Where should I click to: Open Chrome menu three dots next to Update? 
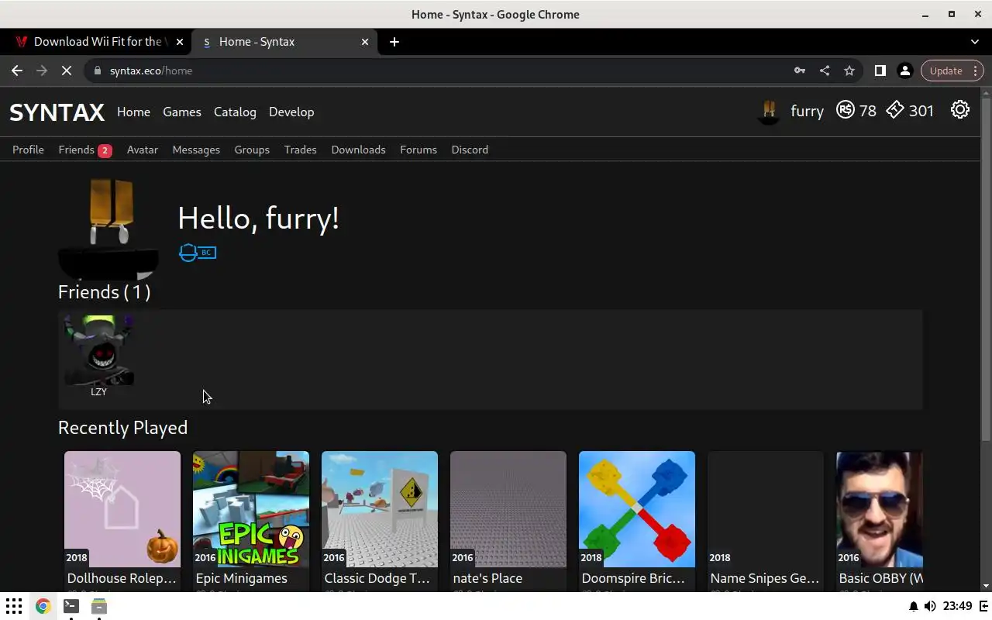976,71
